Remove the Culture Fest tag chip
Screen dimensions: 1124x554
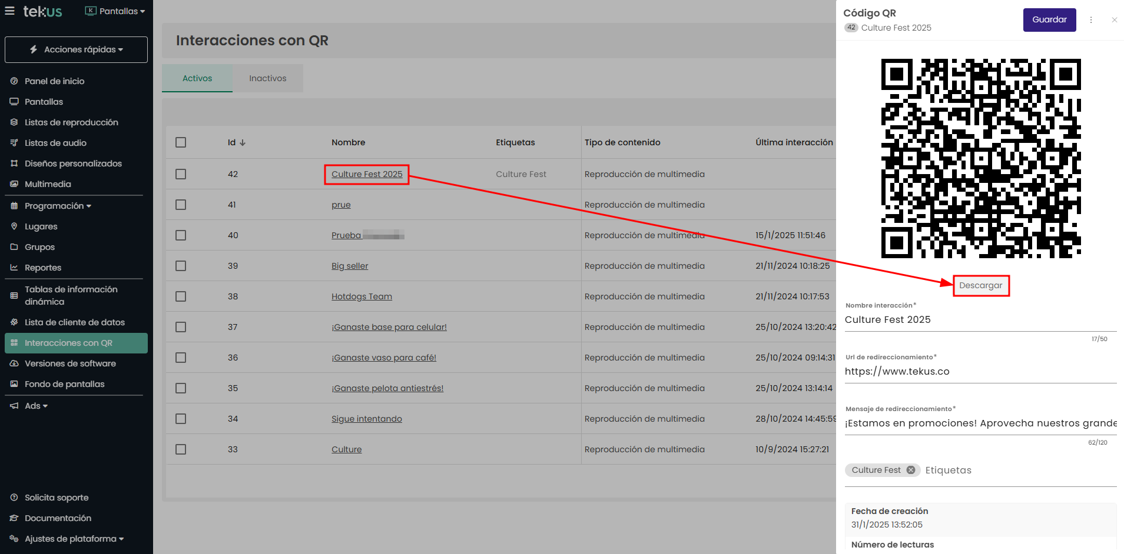911,470
